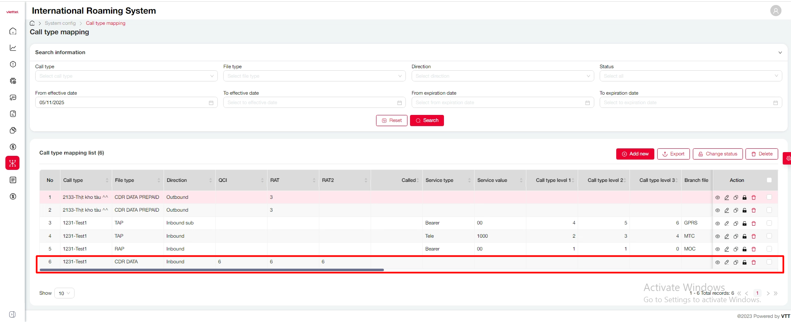Click the System config breadcrumb item

tap(60, 23)
